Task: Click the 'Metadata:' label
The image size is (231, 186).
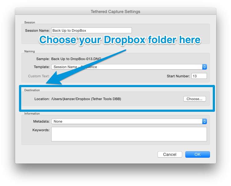Action: (41, 121)
